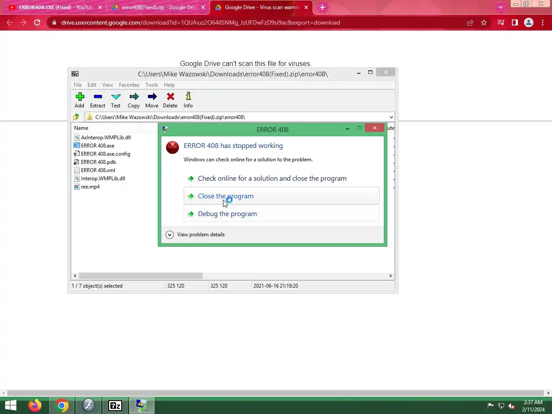Choose Check online for a solution
Image resolution: width=552 pixels, height=414 pixels.
pos(281,179)
